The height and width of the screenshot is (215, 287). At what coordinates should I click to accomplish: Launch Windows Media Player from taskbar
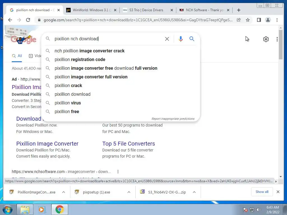tap(42, 209)
